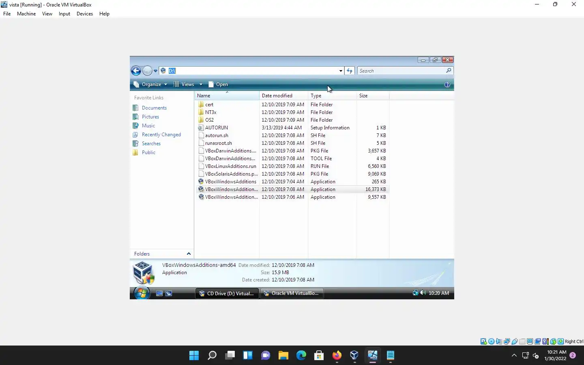Click VirtualBox mouse integration arrow icon

point(553,341)
